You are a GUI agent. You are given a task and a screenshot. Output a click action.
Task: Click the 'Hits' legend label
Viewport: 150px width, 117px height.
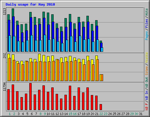click(x=146, y=12)
